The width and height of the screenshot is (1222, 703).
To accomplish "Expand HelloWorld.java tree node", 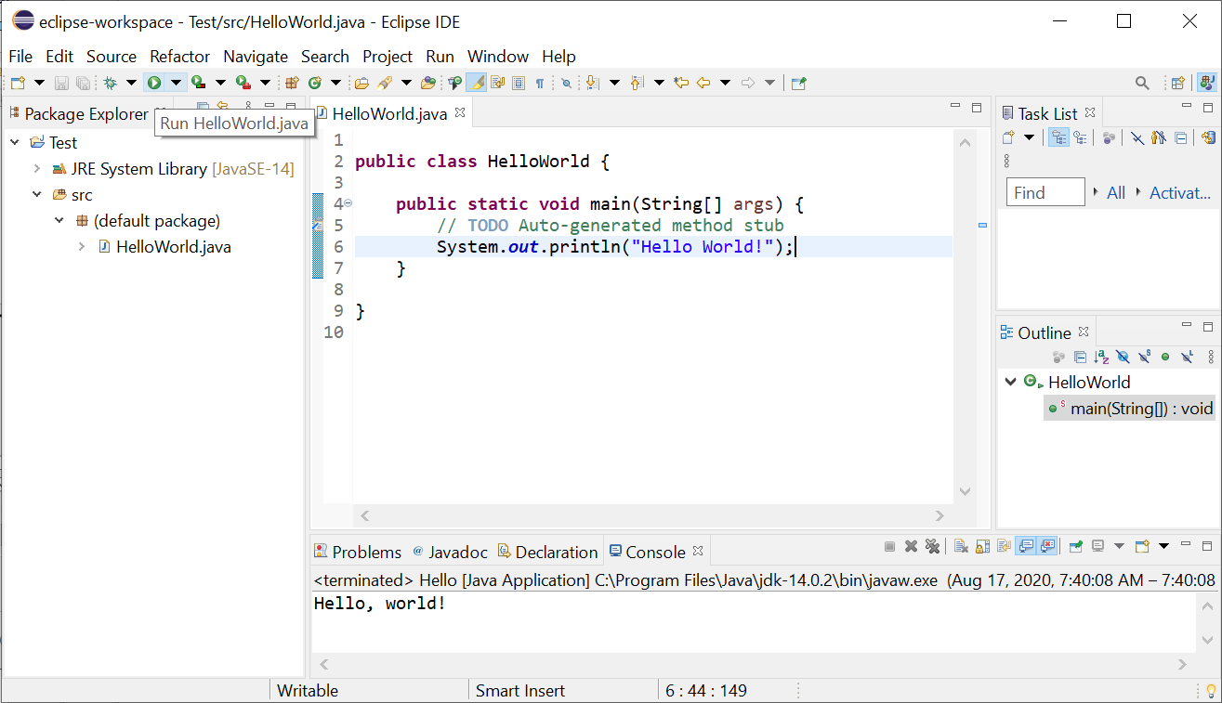I will [x=82, y=247].
